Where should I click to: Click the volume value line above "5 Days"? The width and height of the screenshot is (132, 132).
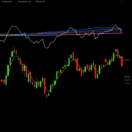127,80
